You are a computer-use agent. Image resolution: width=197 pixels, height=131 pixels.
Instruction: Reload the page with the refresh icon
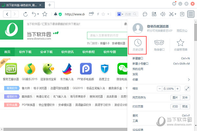click(x=25, y=14)
